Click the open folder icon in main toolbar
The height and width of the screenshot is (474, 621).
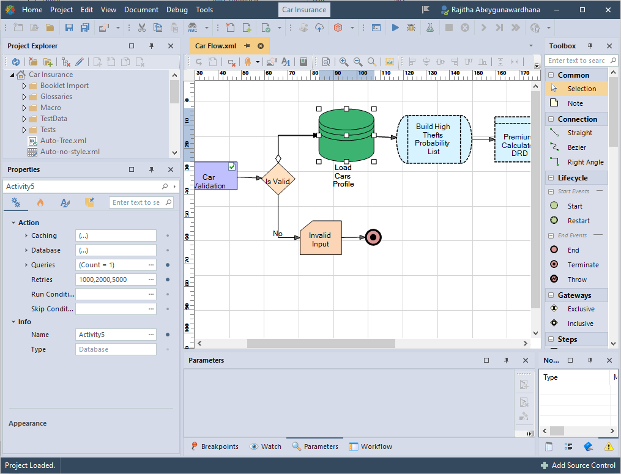point(50,28)
